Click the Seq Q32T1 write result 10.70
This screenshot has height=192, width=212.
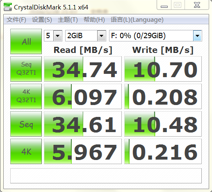pos(163,69)
